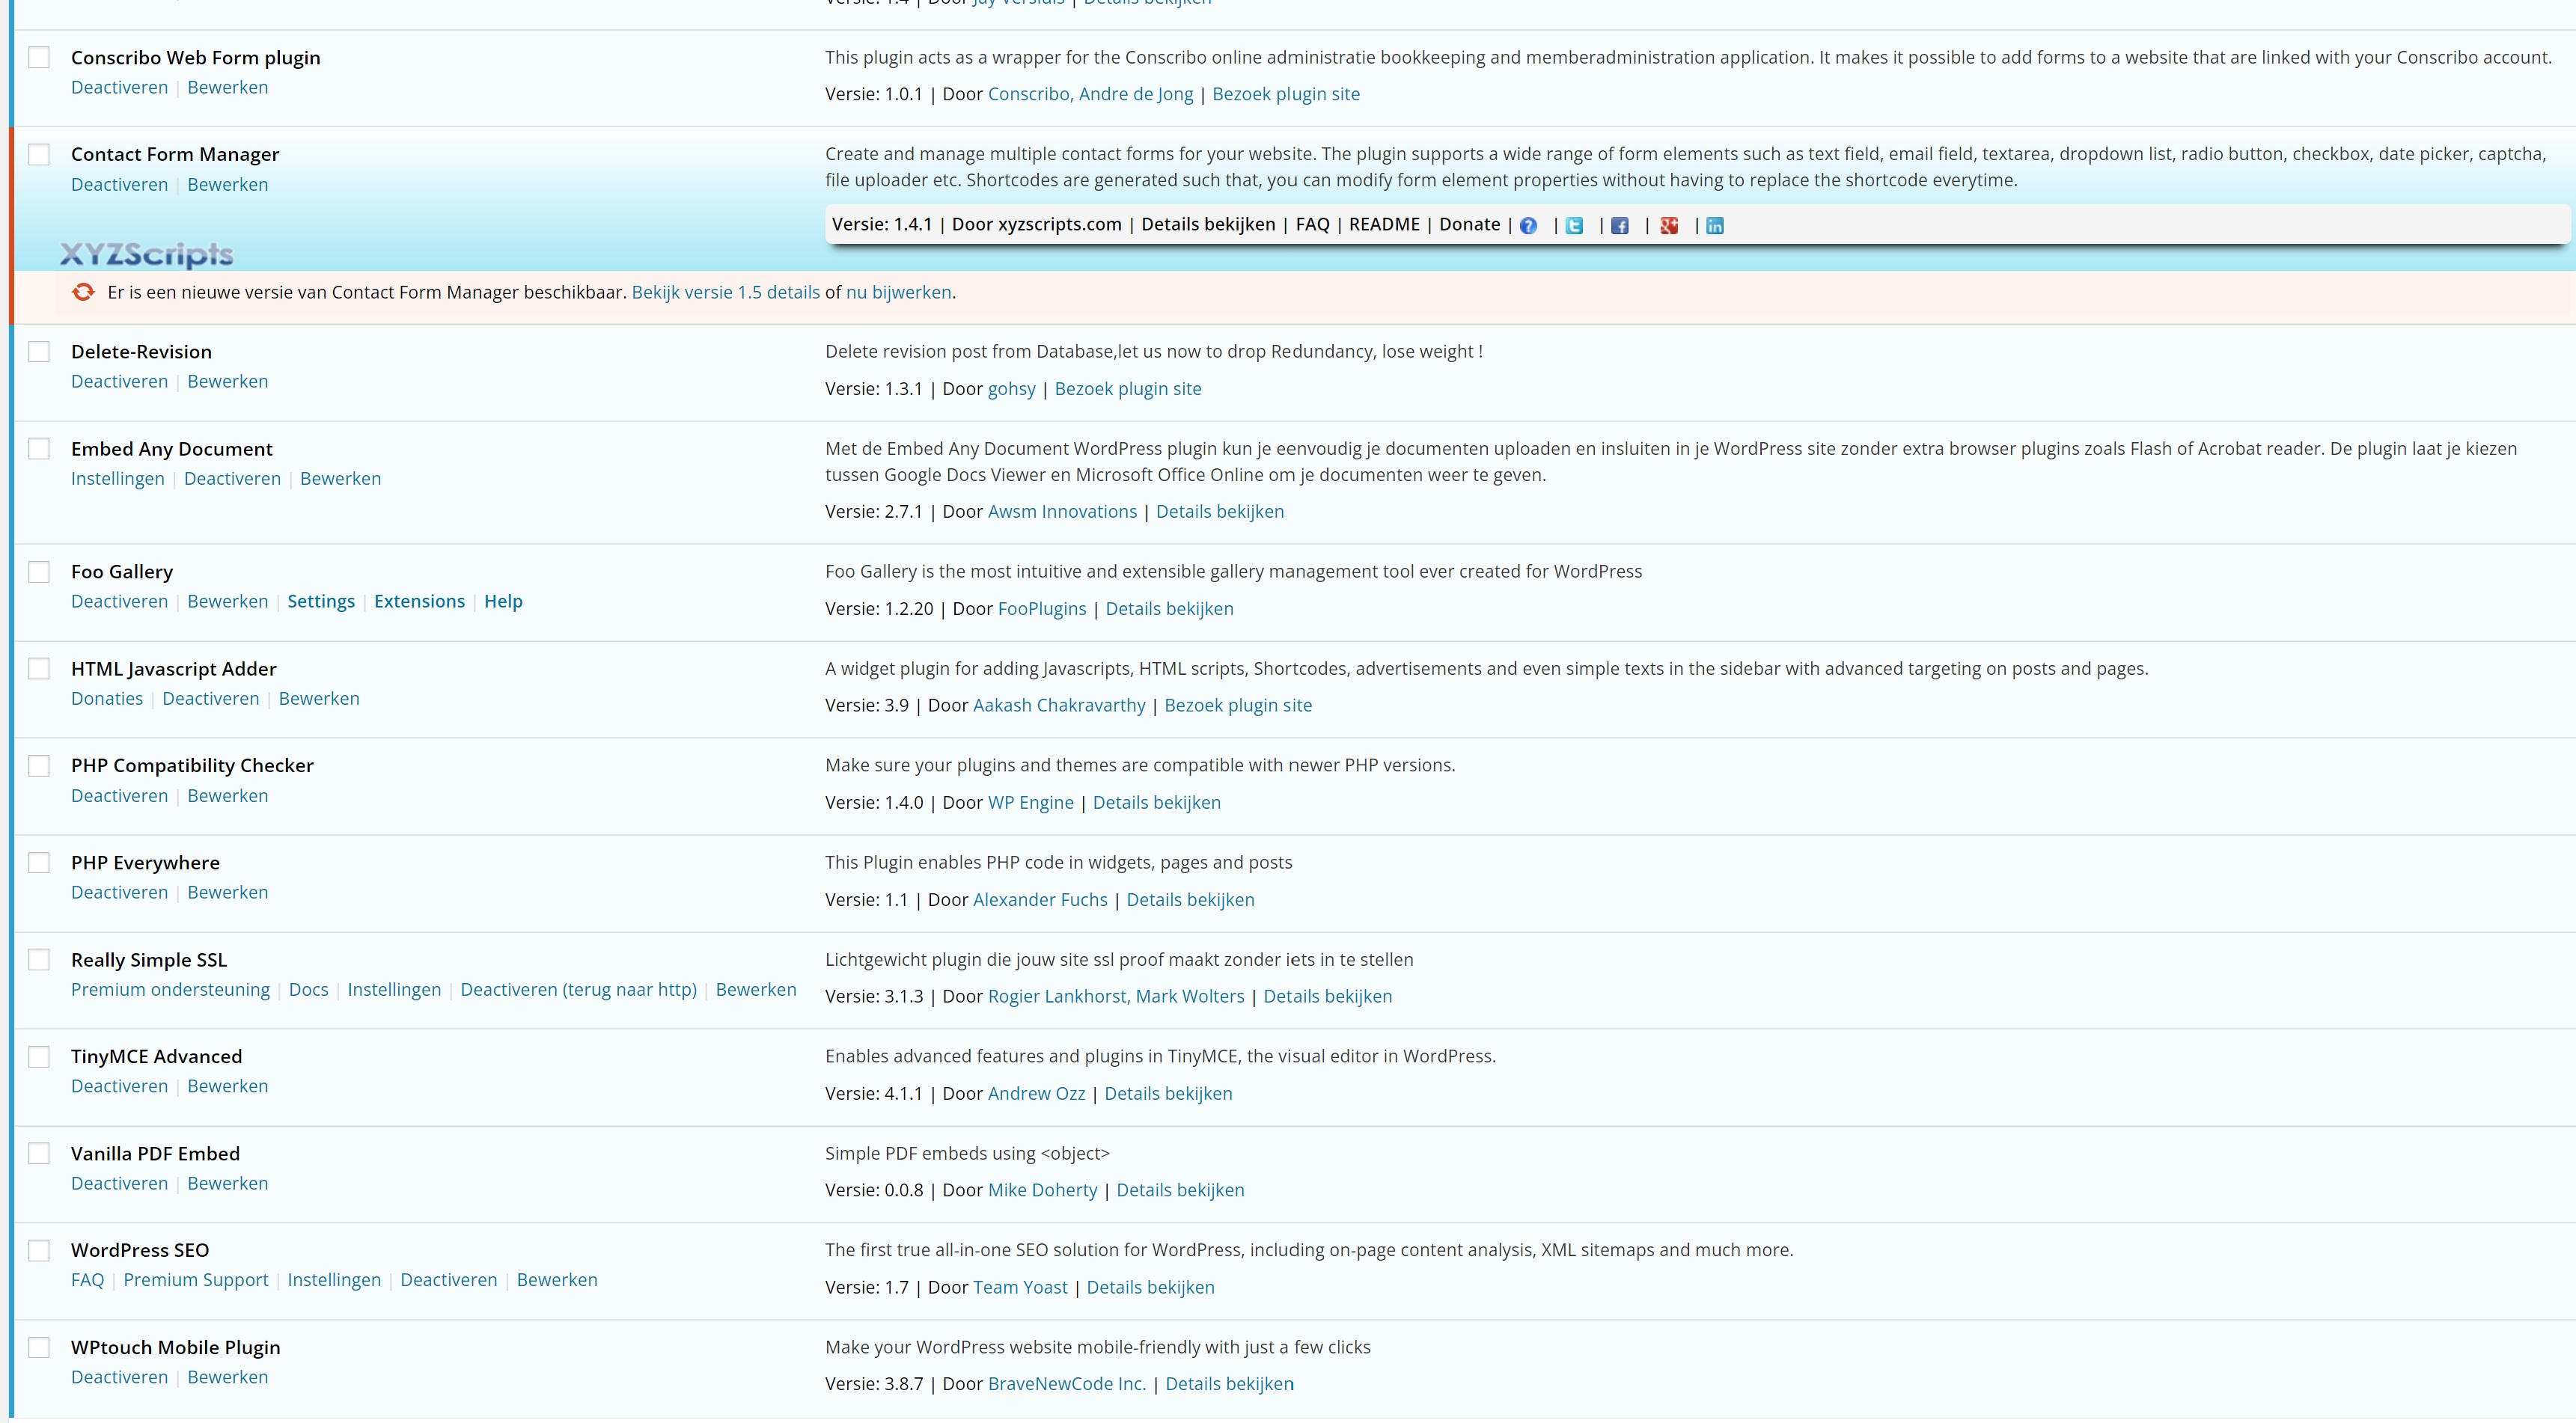Click the Donate link for Contact Form Manager
Image resolution: width=2576 pixels, height=1423 pixels.
pos(1470,225)
